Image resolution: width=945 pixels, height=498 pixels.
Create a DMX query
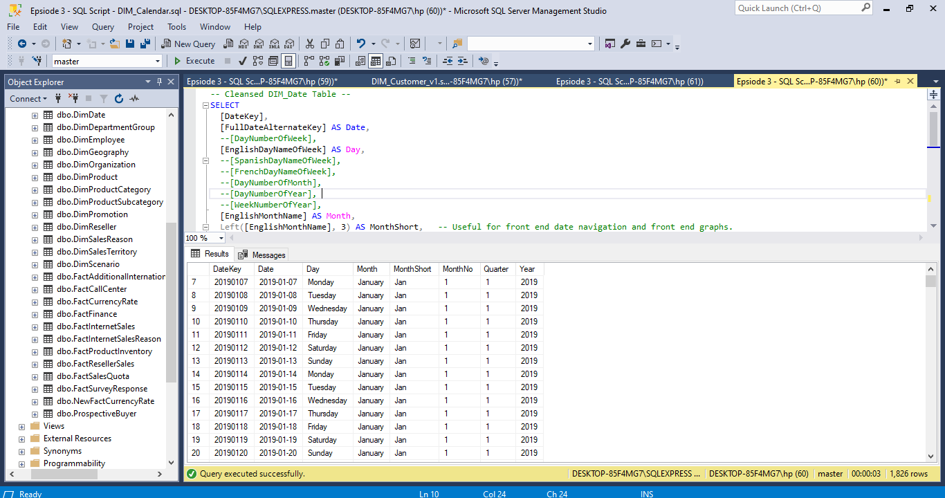click(x=259, y=44)
